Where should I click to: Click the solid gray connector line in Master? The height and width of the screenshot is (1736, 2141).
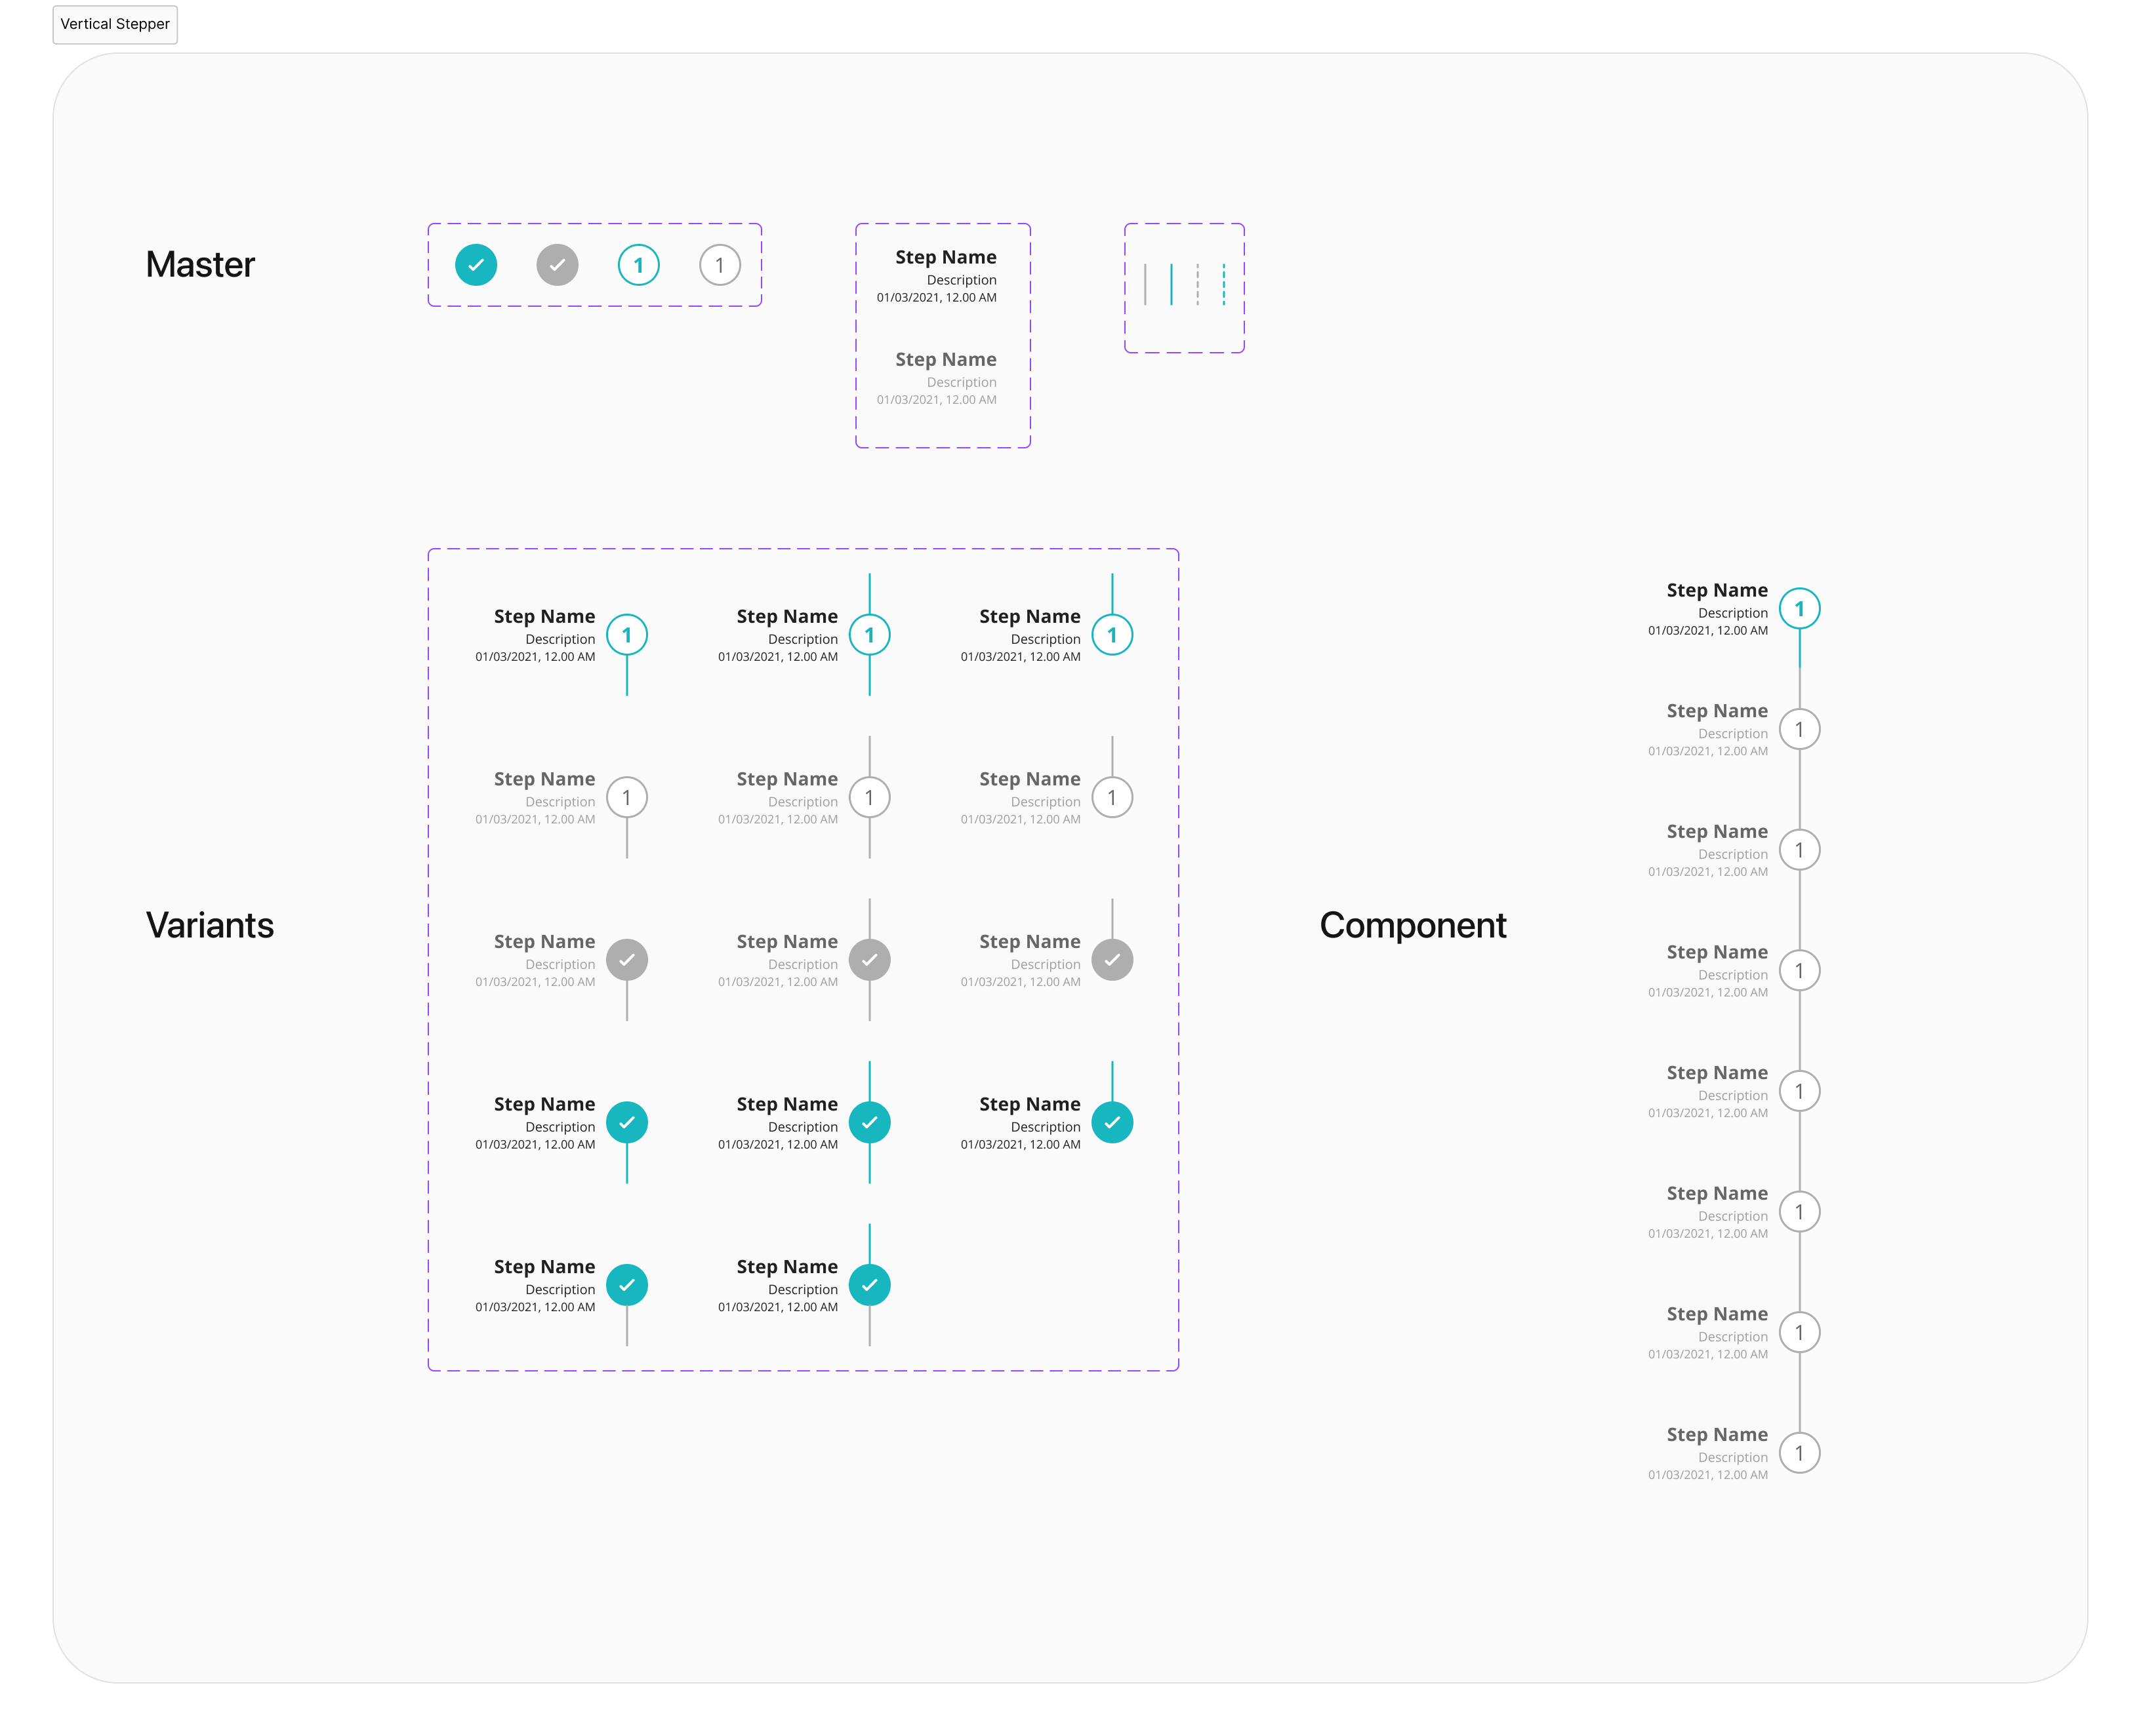(1145, 284)
